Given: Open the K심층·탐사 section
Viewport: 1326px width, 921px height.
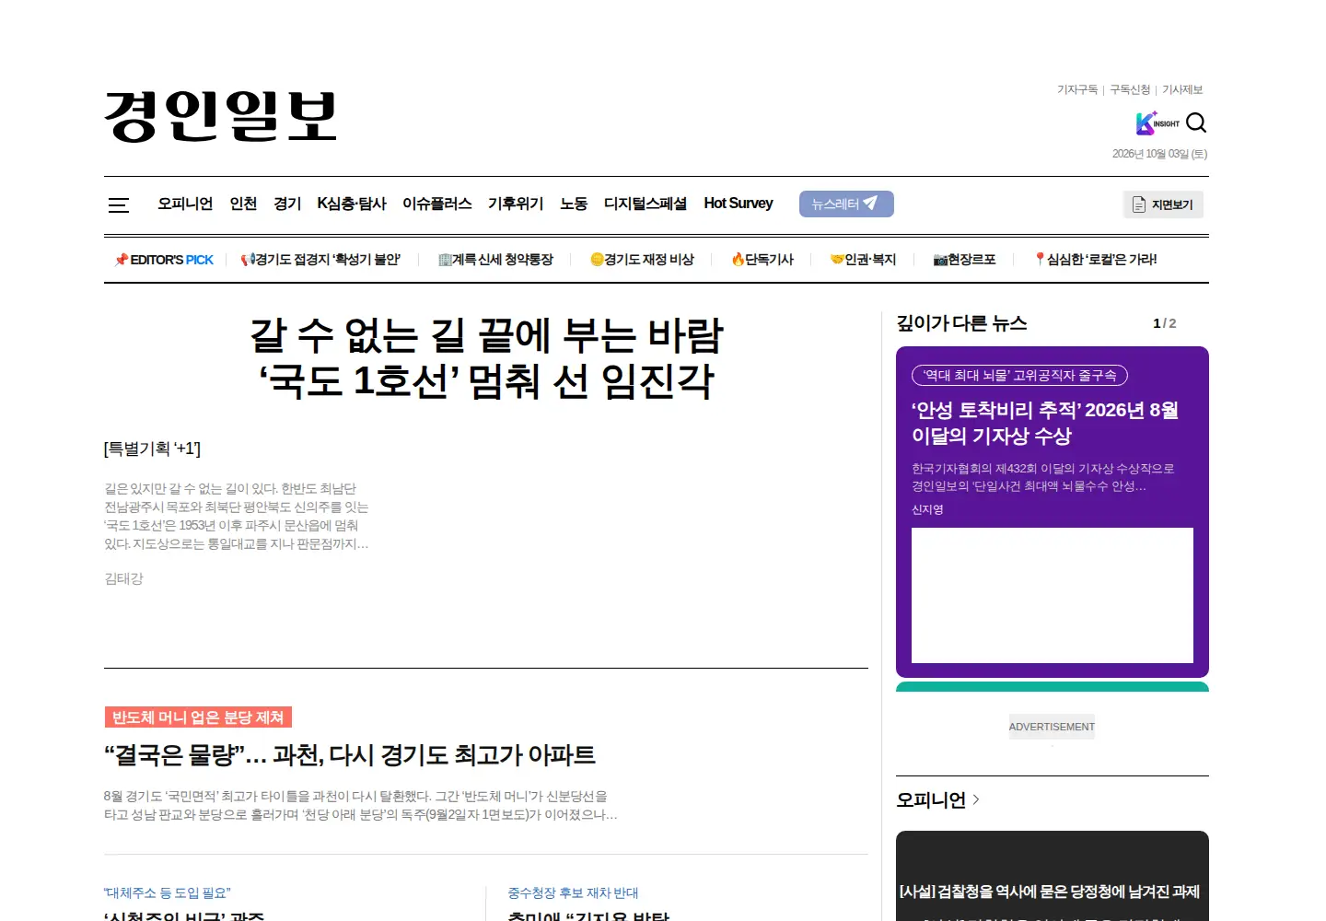Looking at the screenshot, I should coord(352,204).
